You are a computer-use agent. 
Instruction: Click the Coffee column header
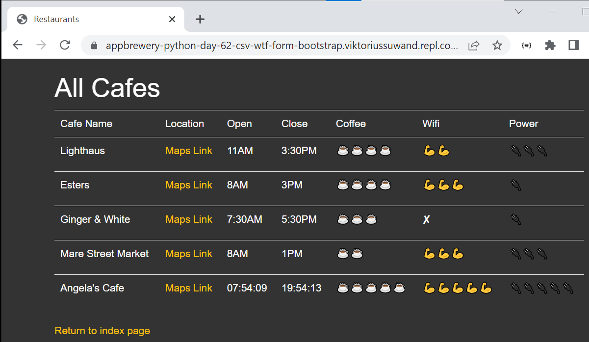click(351, 124)
